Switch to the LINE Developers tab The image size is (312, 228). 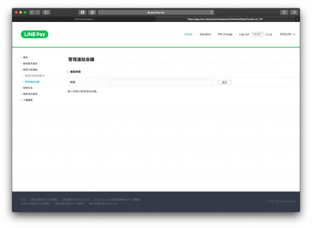pos(84,19)
